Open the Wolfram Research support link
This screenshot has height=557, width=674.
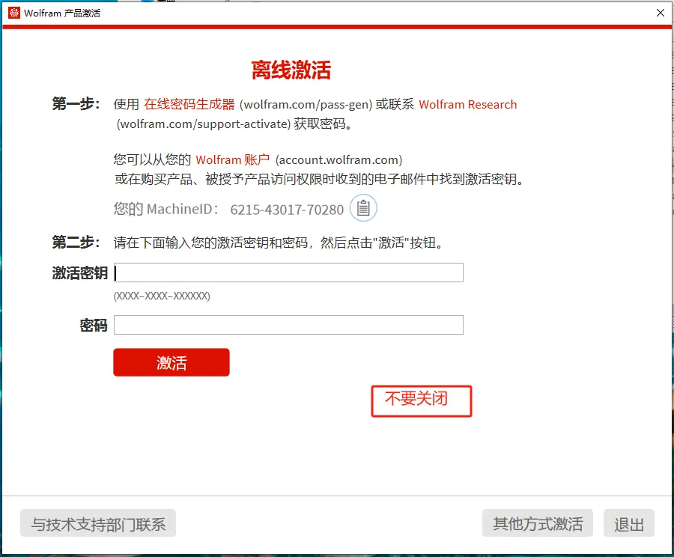[467, 105]
